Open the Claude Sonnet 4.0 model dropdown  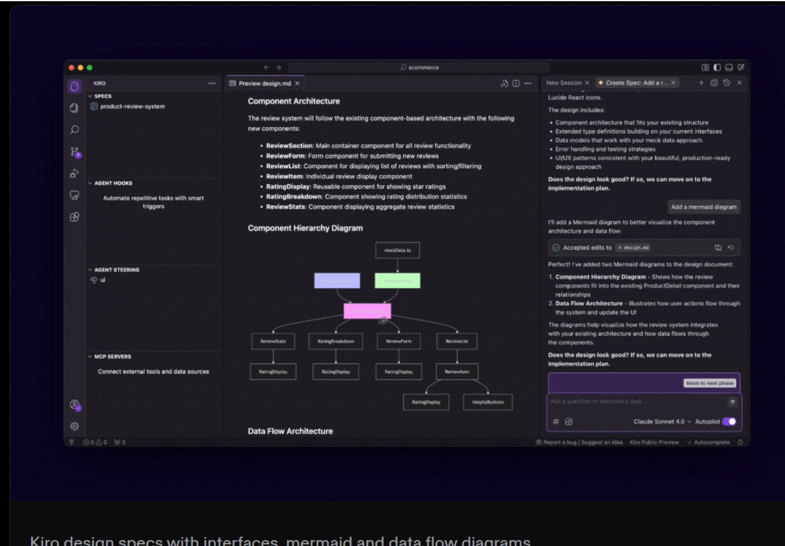pyautogui.click(x=663, y=421)
